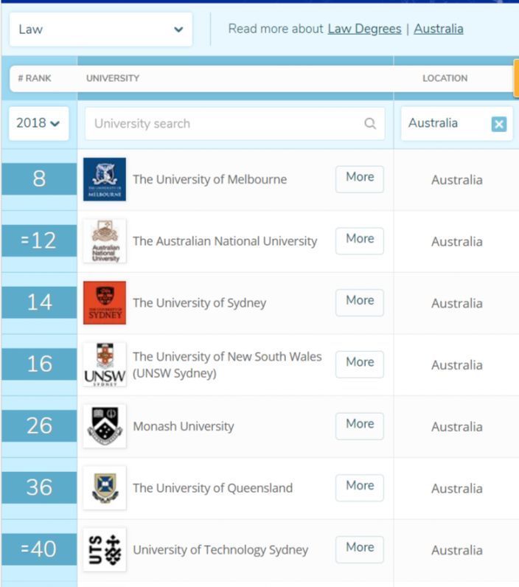Open UNSW Sydney logo

click(105, 364)
